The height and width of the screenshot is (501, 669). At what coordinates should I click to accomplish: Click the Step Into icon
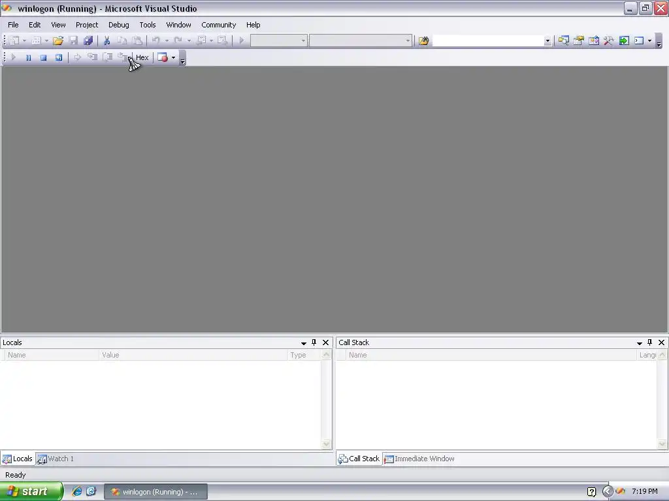[93, 57]
